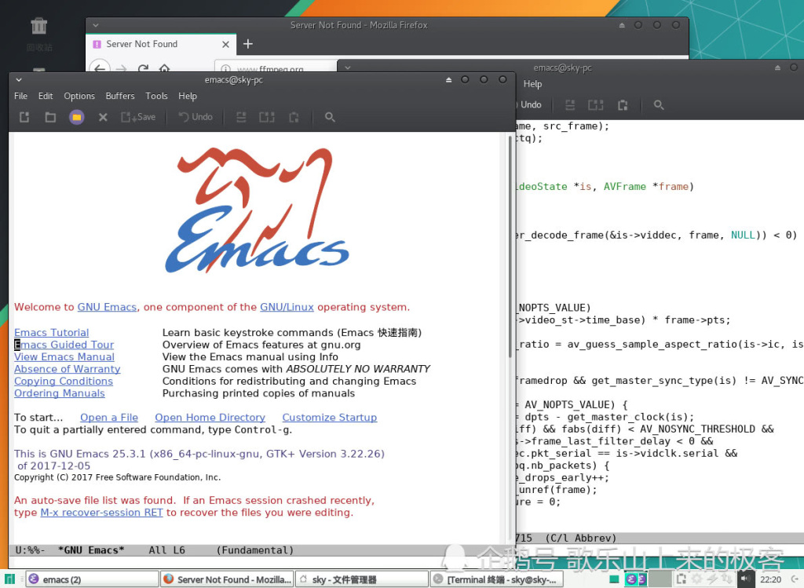Click the 22:20 clock in the taskbar
This screenshot has width=804, height=588.
(771, 580)
